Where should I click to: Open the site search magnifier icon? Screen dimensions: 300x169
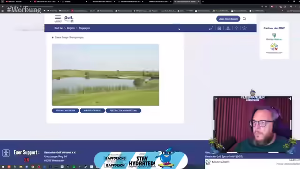click(x=245, y=19)
